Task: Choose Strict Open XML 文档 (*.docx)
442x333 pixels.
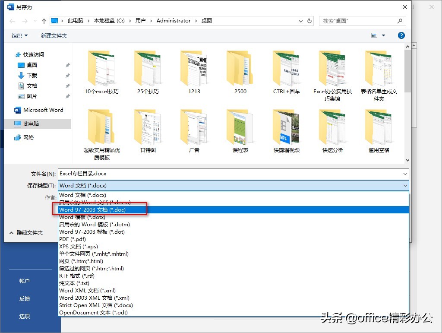Action: (234, 305)
